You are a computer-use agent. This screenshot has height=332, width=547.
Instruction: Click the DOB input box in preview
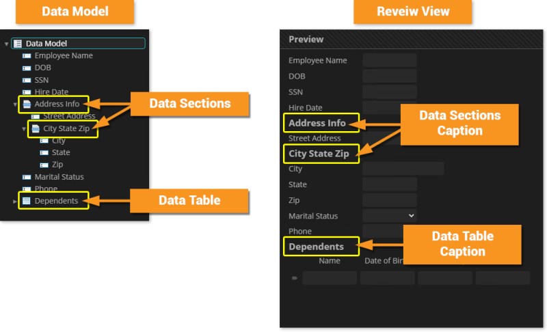click(x=389, y=76)
